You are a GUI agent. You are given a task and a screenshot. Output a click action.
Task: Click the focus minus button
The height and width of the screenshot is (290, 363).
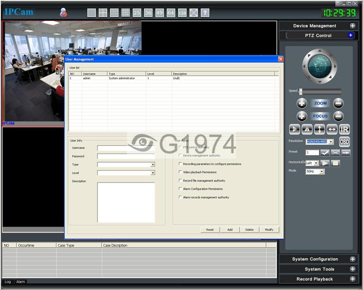coord(338,116)
